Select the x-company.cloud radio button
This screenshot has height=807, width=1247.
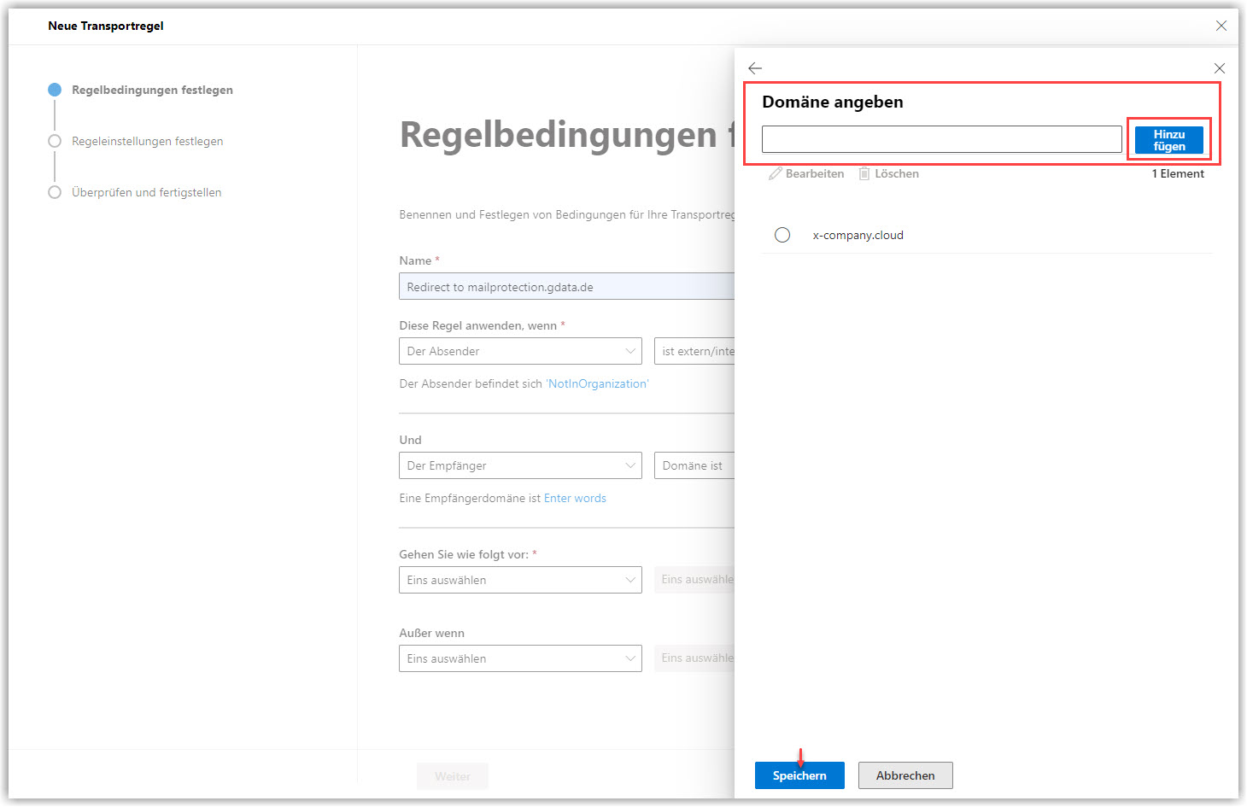coord(782,235)
